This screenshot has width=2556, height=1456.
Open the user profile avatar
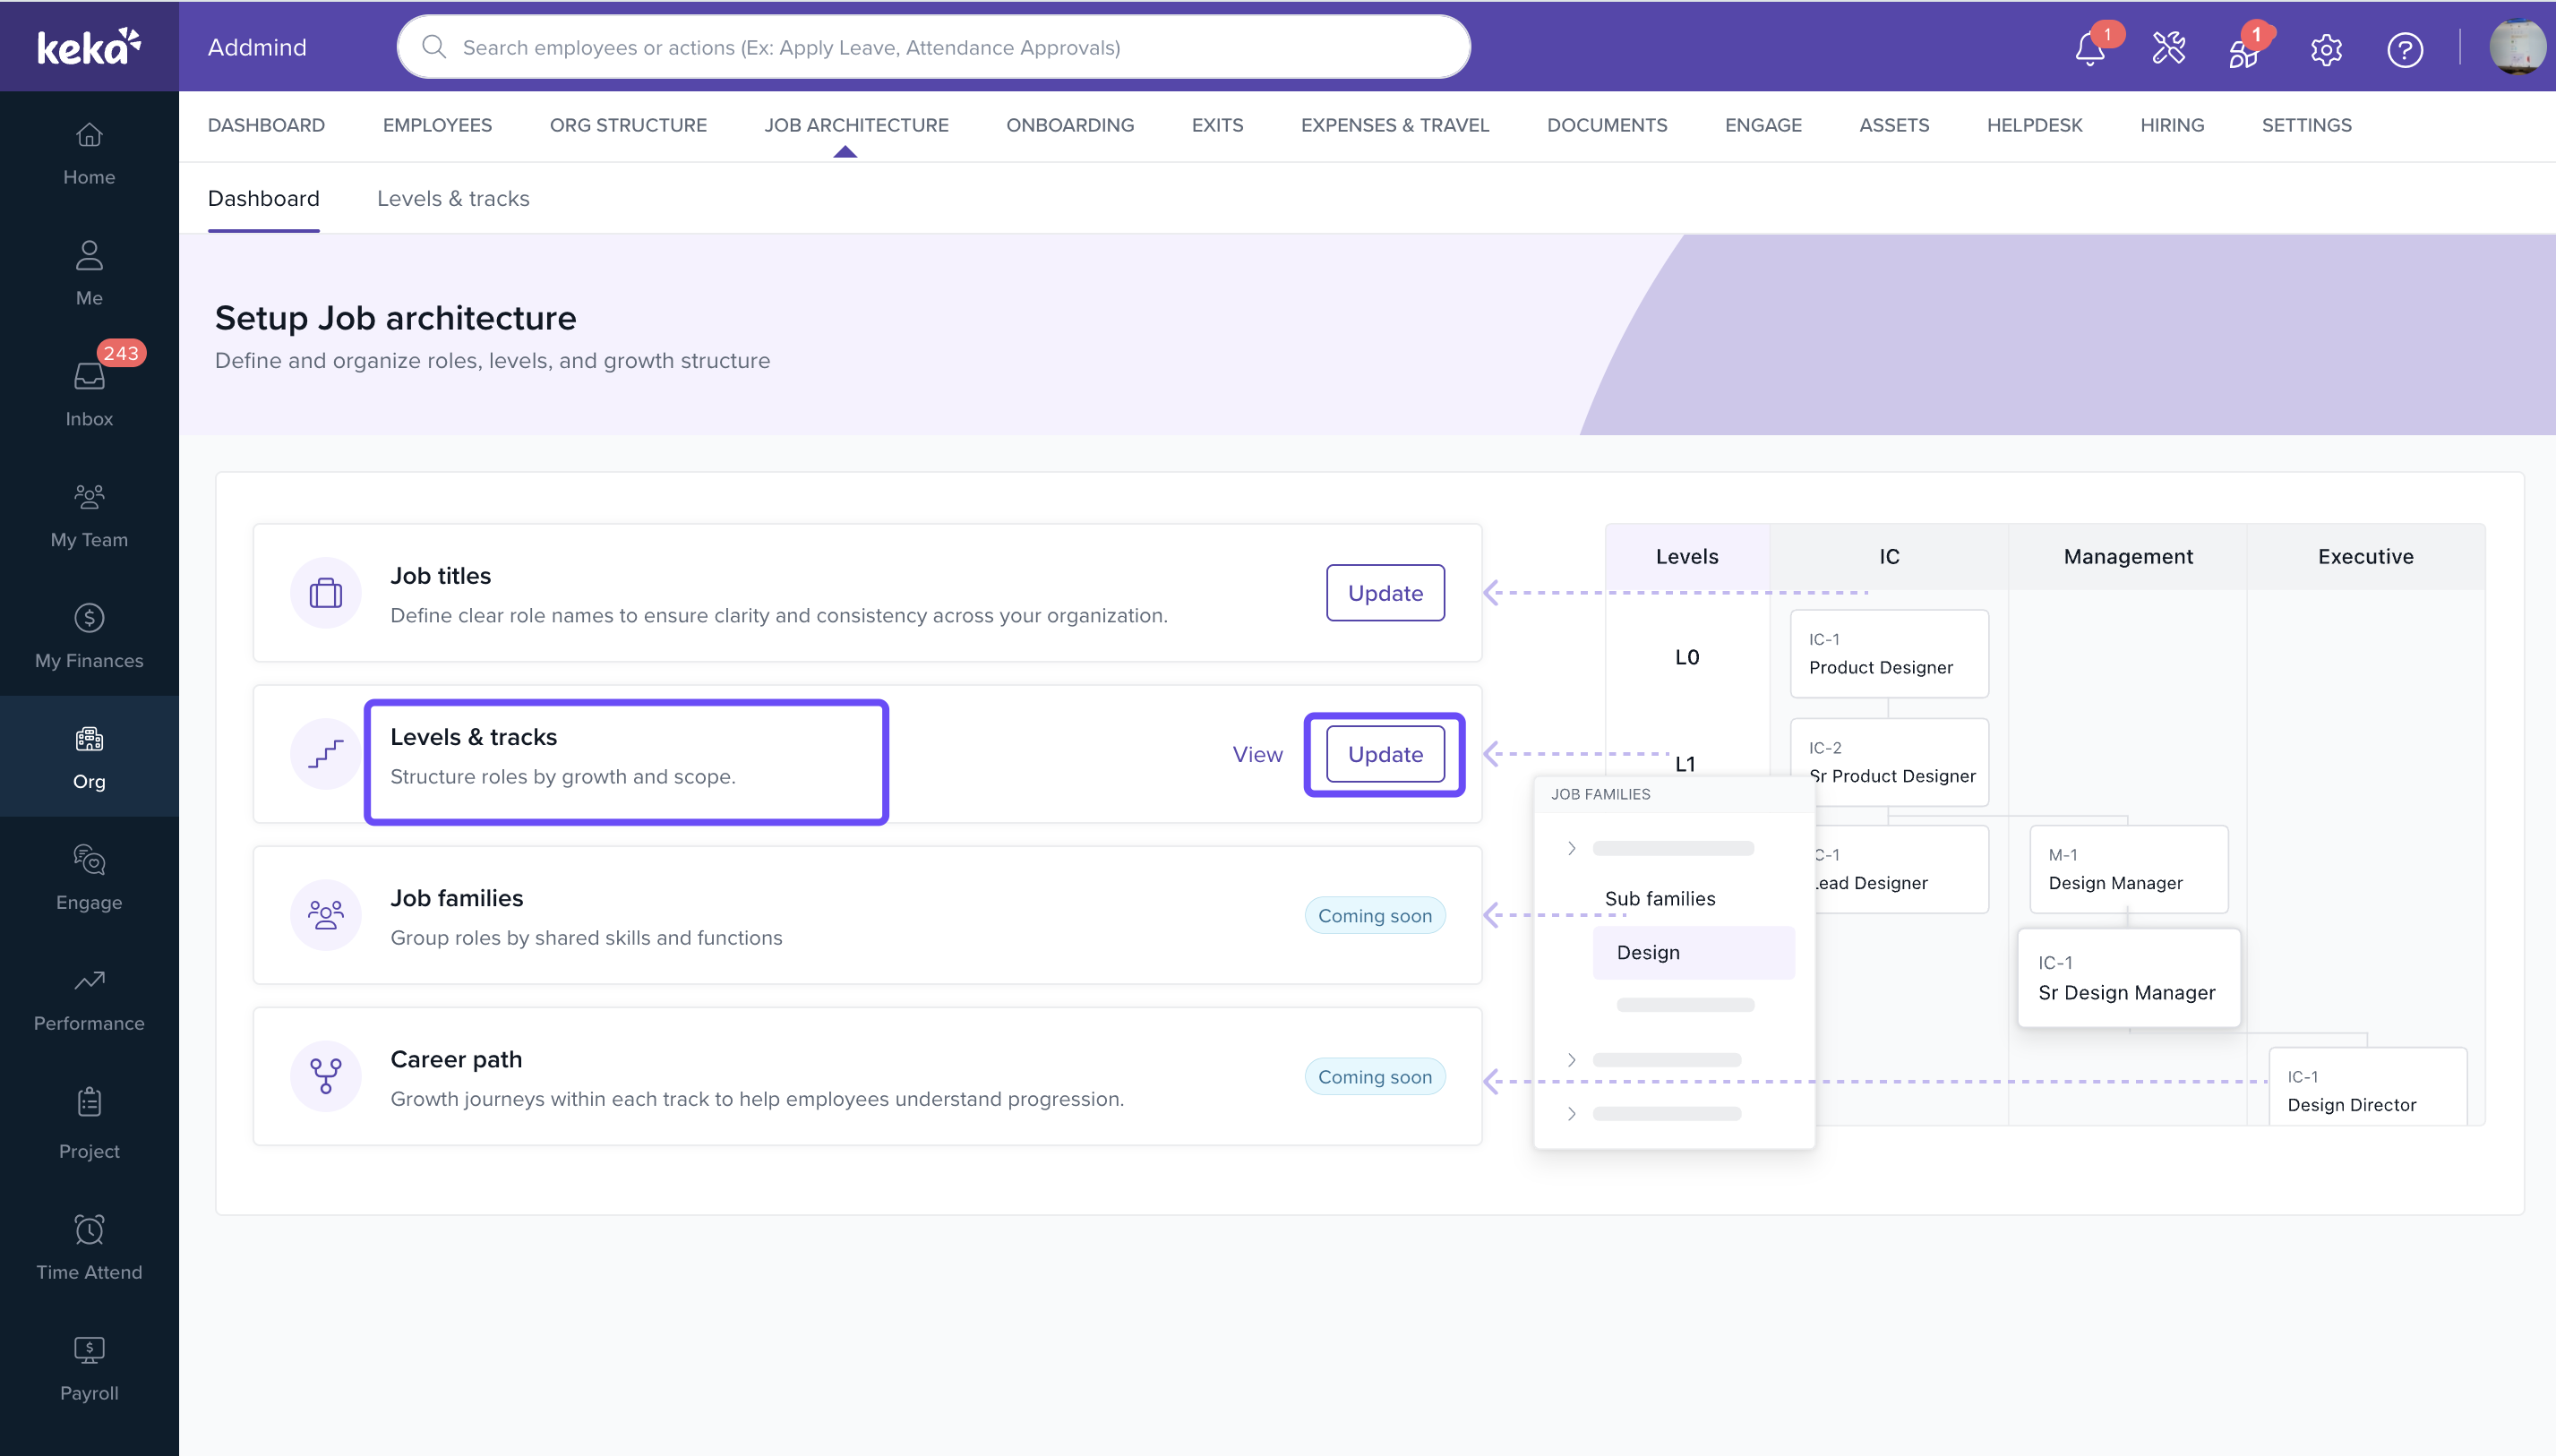(2516, 47)
